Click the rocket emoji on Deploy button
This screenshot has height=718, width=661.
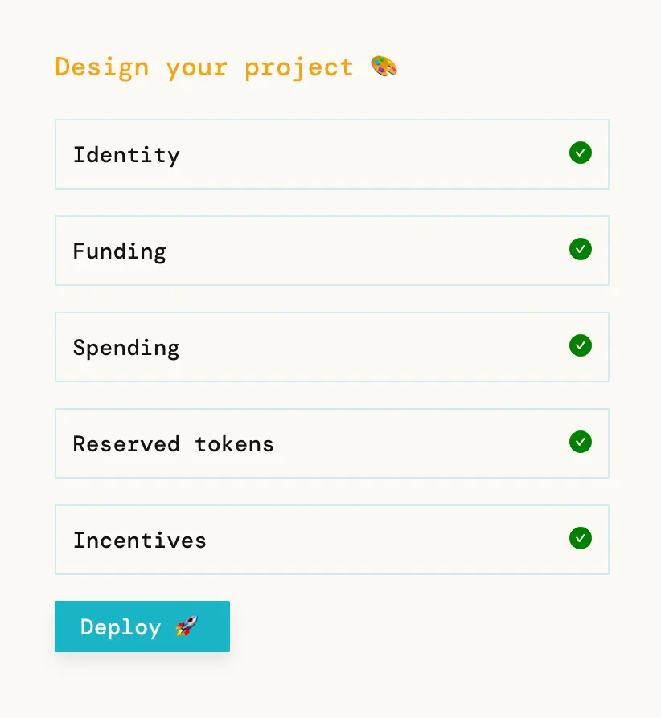(187, 626)
